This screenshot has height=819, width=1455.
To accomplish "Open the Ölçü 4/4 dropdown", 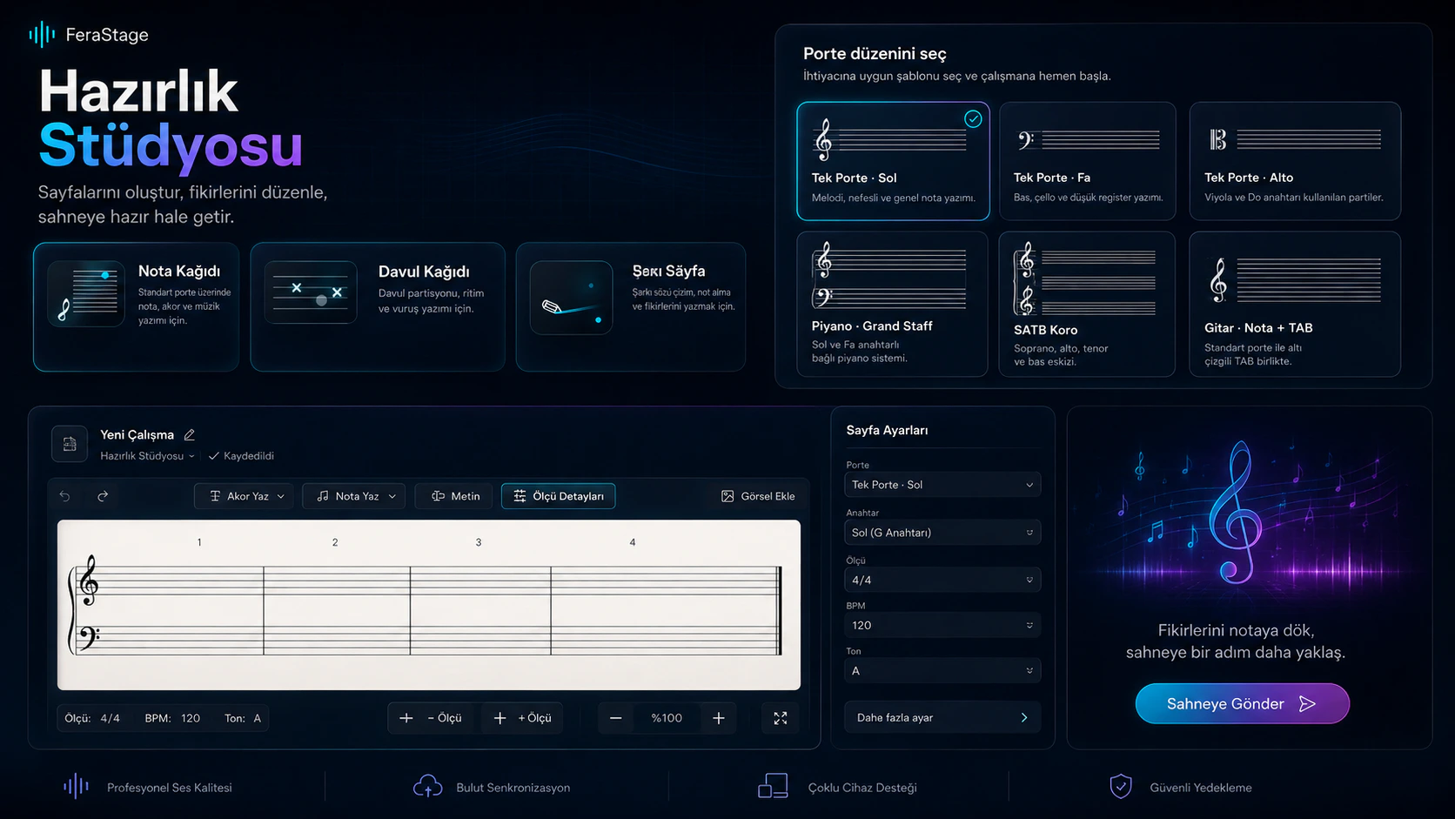I will (x=942, y=580).
